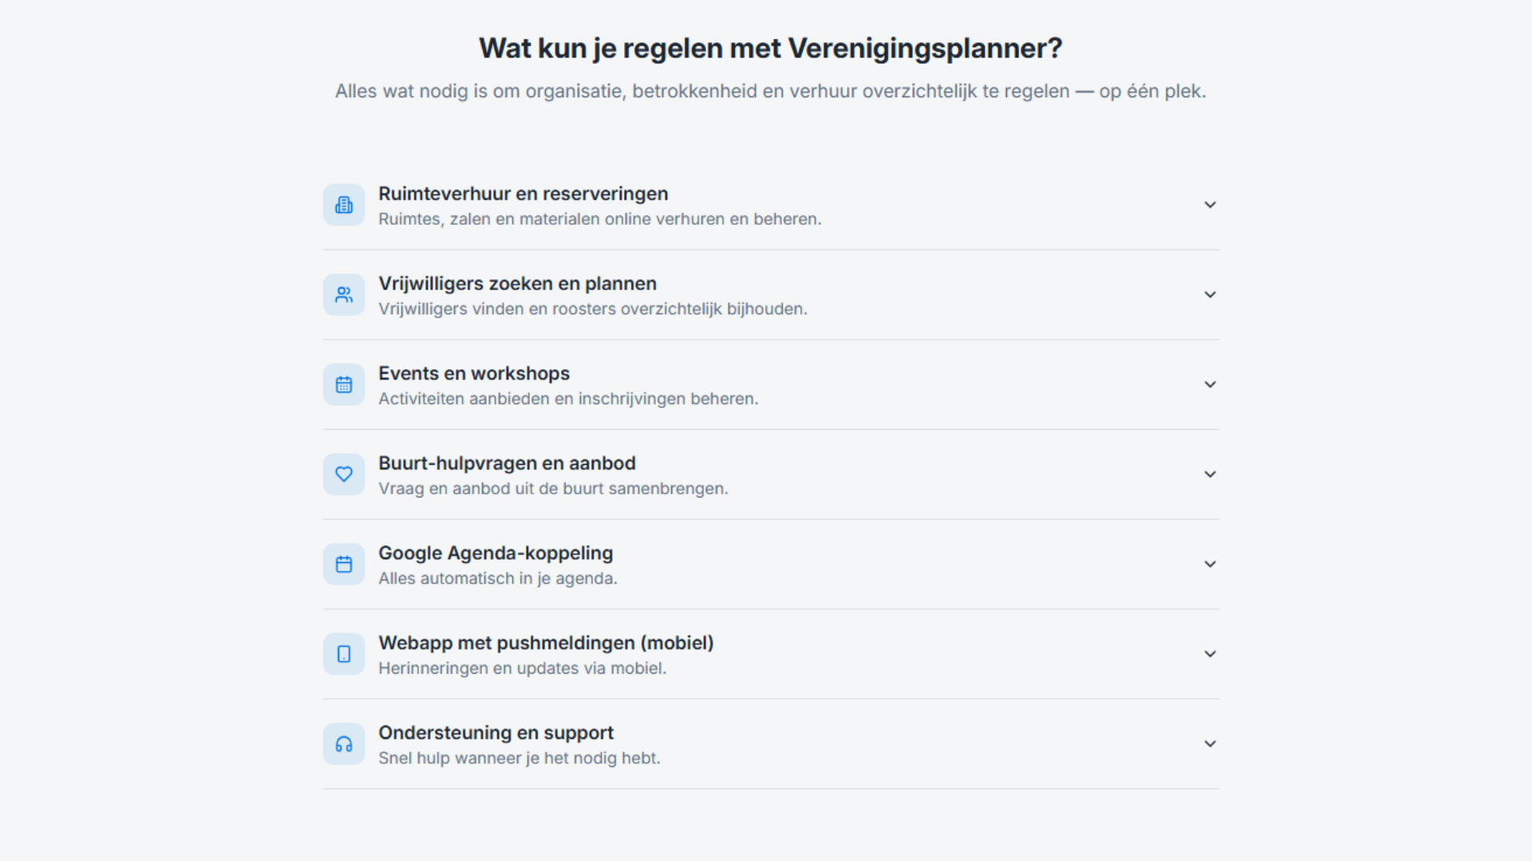Click the Google Agenda-koppeling heading
1532x861 pixels.
[x=495, y=553]
